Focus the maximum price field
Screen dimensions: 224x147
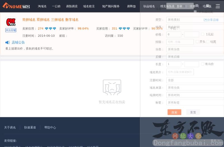(x=192, y=34)
